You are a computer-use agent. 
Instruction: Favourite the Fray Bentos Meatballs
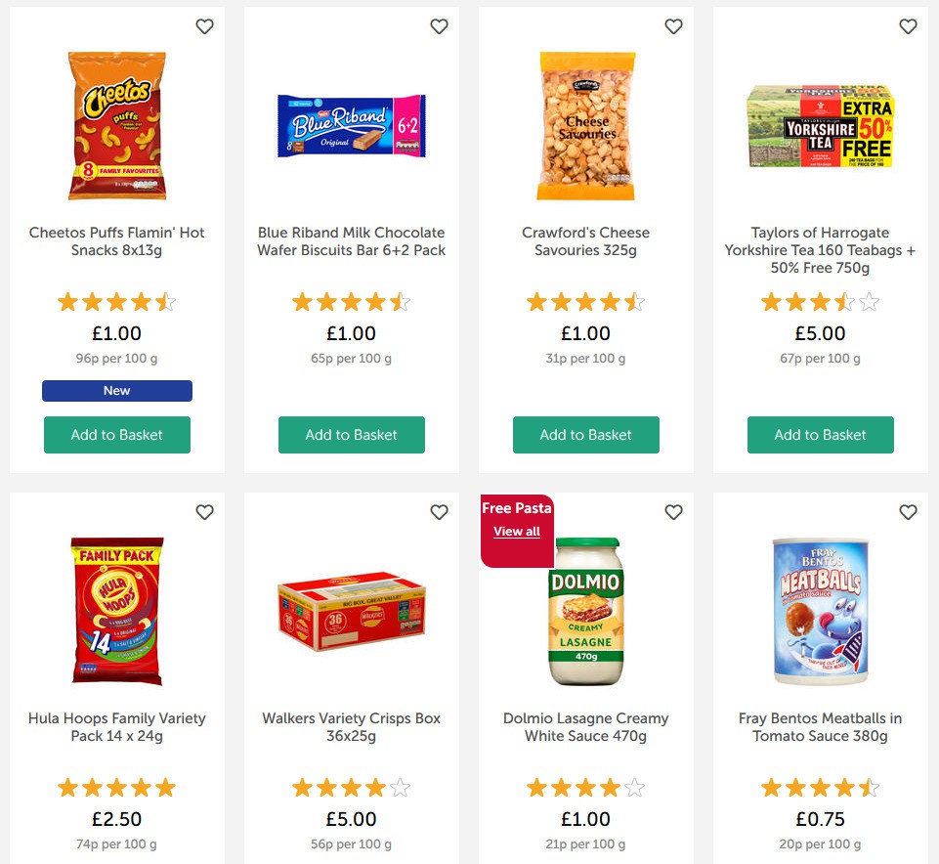tap(908, 512)
